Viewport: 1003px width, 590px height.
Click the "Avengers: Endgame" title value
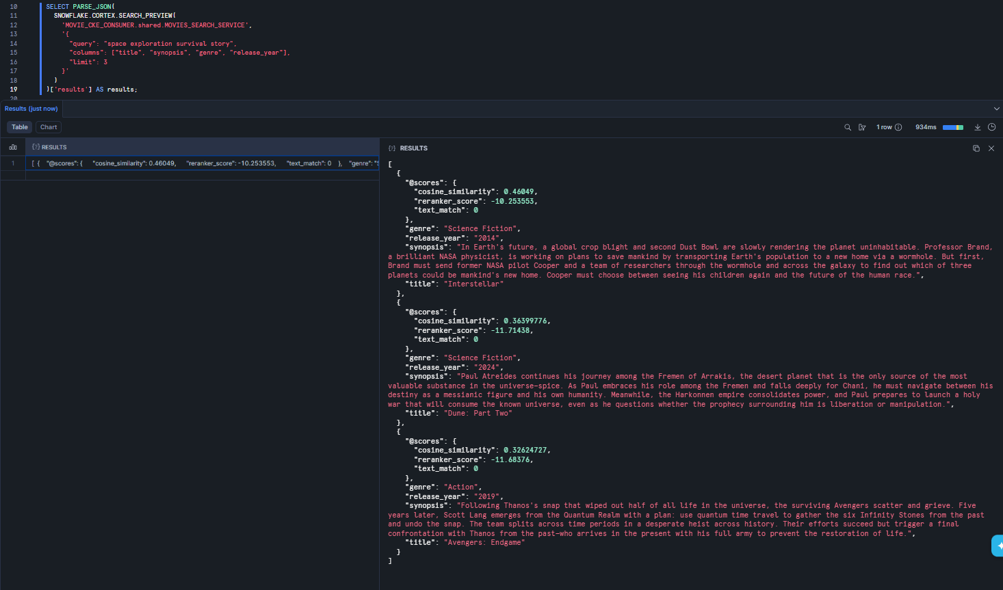484,543
